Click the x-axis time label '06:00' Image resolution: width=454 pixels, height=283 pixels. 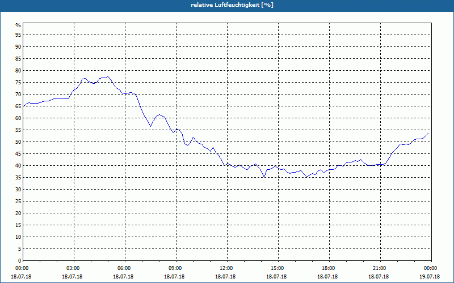coord(125,268)
